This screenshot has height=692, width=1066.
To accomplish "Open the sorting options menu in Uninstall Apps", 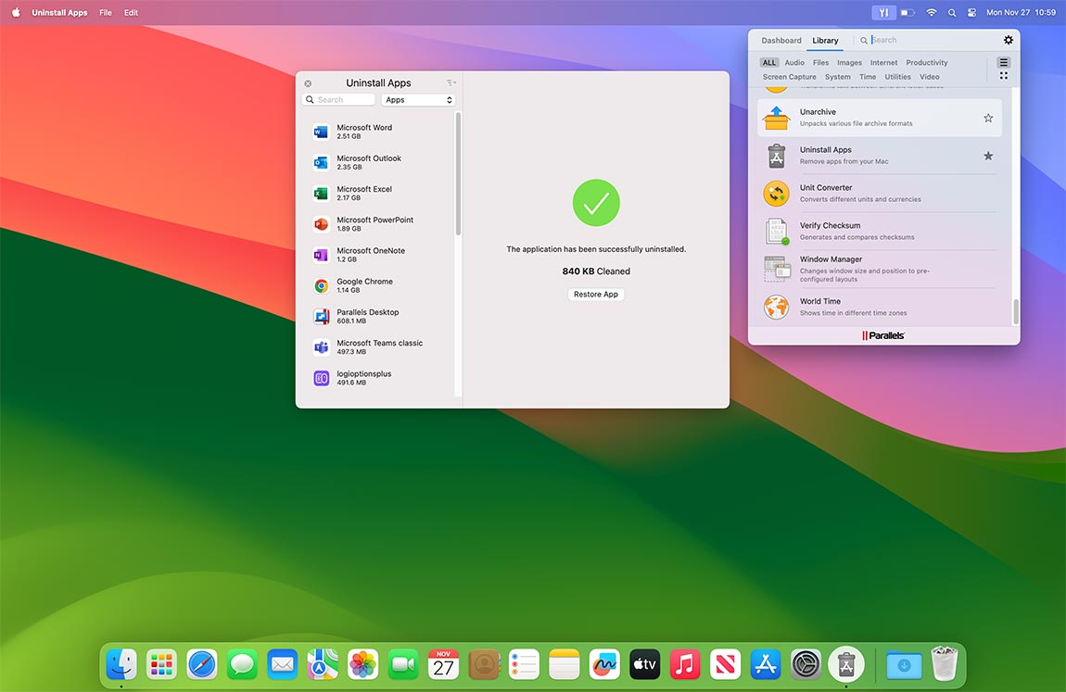I will [x=450, y=82].
